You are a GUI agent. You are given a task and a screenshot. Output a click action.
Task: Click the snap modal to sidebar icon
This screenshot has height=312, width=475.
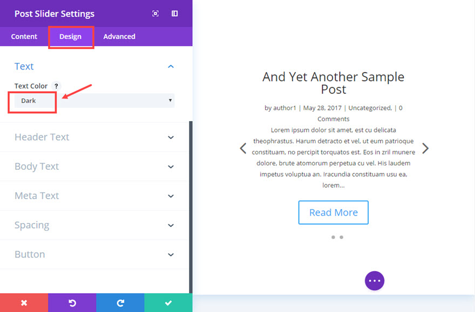coord(174,13)
